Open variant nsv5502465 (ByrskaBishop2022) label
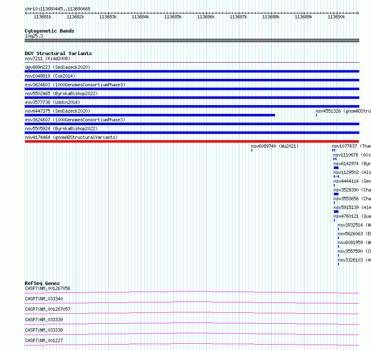This screenshot has height=350, width=371. point(61,93)
